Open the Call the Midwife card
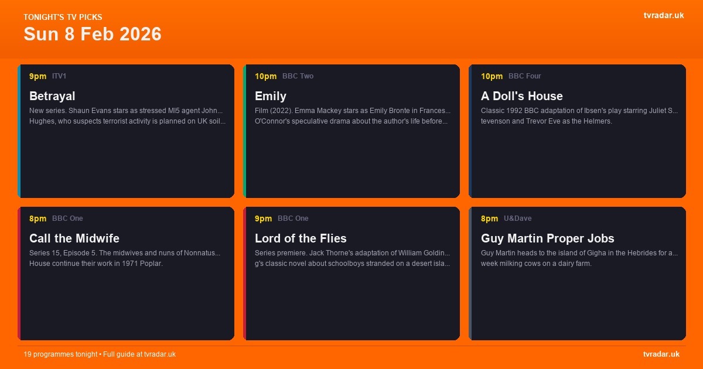The width and height of the screenshot is (703, 369). click(x=126, y=273)
